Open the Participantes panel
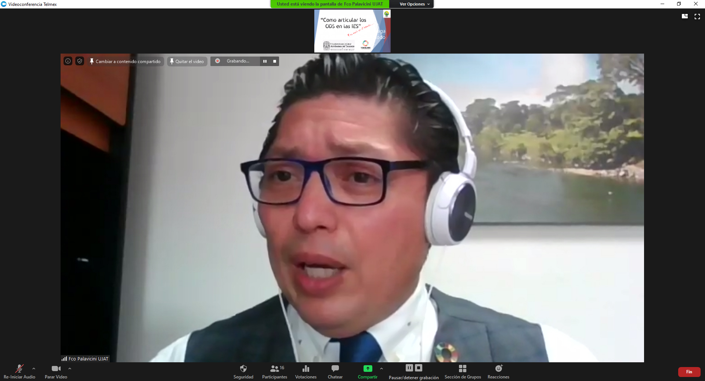The height and width of the screenshot is (381, 705). click(x=275, y=371)
